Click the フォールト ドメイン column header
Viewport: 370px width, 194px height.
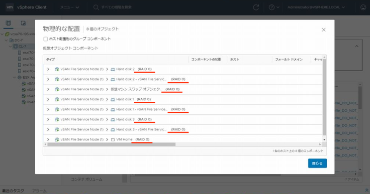291,59
